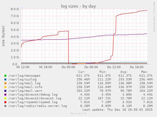Screen dimensions: 157x117
Task: Click the green /var/log/messages legend swatch
Action: click(x=5, y=76)
